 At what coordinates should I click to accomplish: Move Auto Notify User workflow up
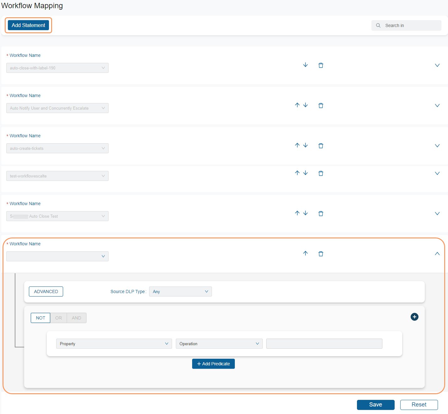pos(297,105)
